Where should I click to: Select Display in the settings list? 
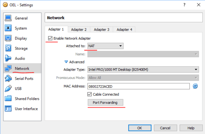coord(22,38)
